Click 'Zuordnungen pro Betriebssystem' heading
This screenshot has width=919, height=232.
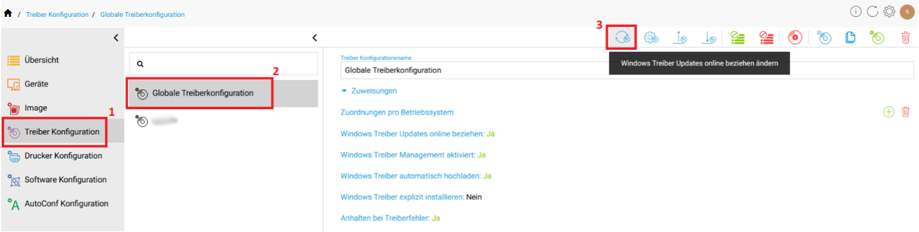click(x=397, y=113)
